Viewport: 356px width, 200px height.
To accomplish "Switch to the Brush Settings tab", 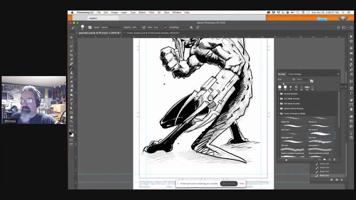I will 295,74.
